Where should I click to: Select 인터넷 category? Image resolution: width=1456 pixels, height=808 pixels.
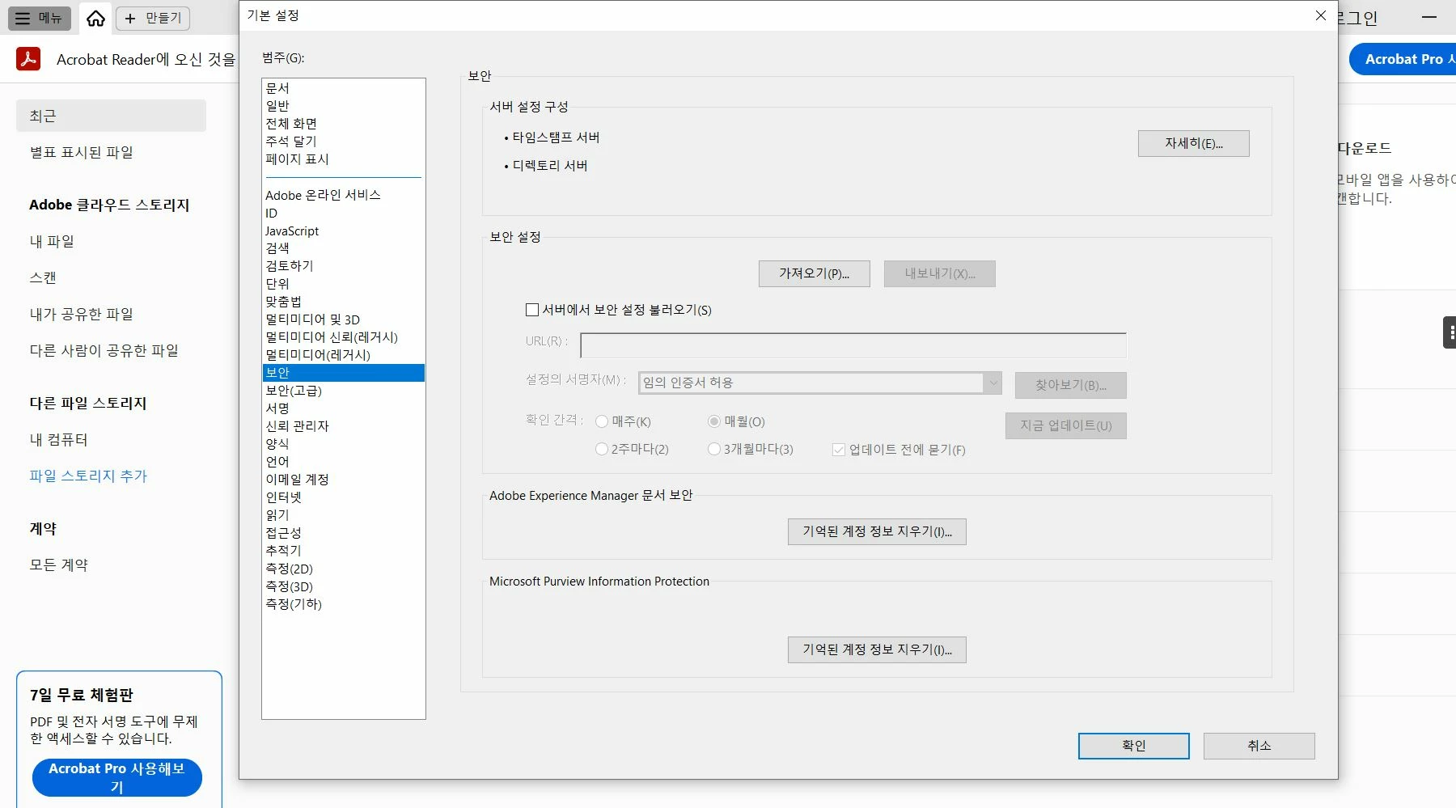coord(343,497)
